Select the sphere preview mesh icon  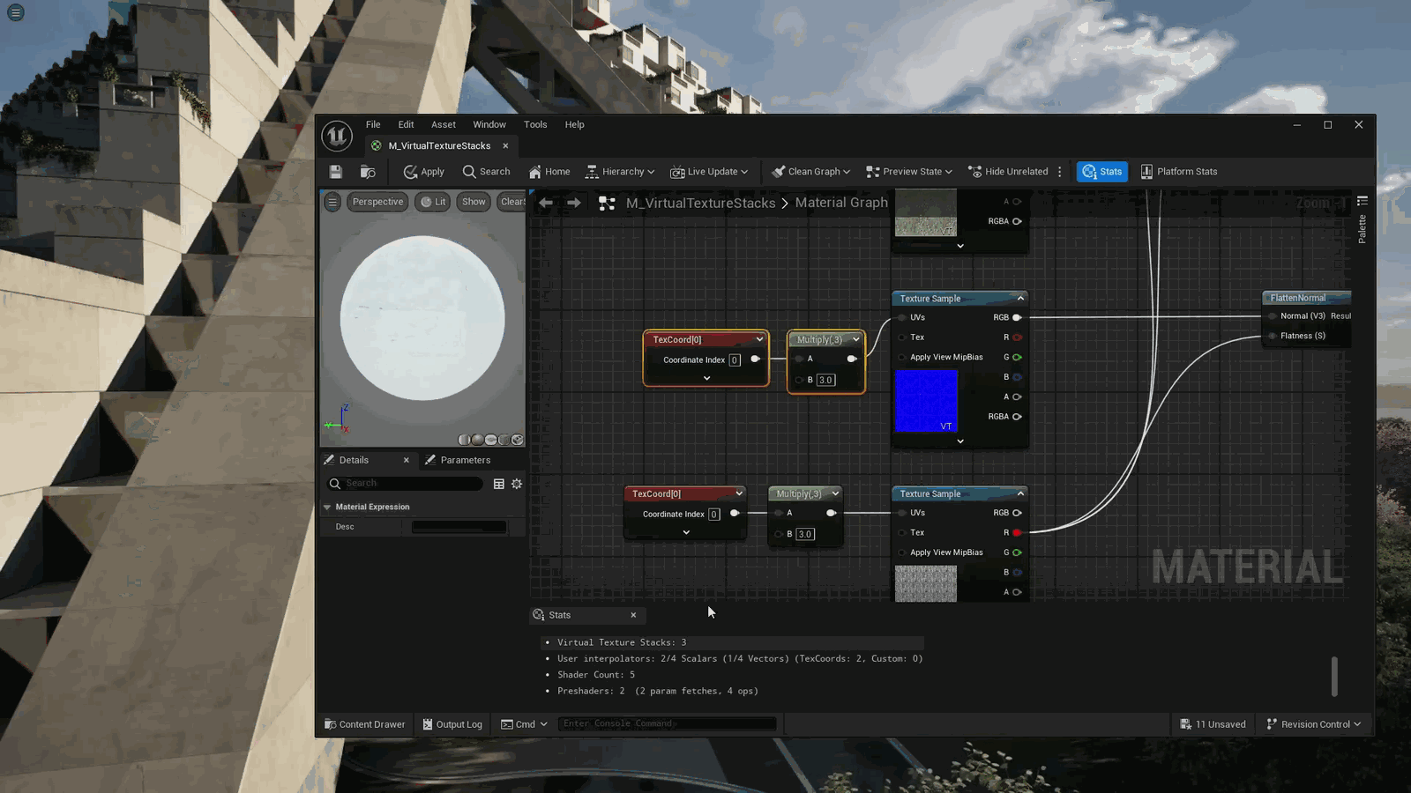[x=477, y=440]
